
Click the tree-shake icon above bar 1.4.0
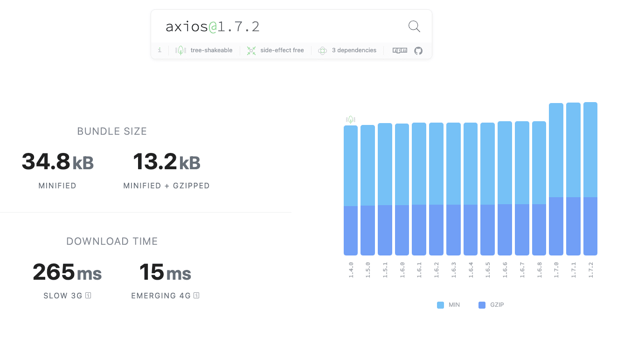pos(351,120)
